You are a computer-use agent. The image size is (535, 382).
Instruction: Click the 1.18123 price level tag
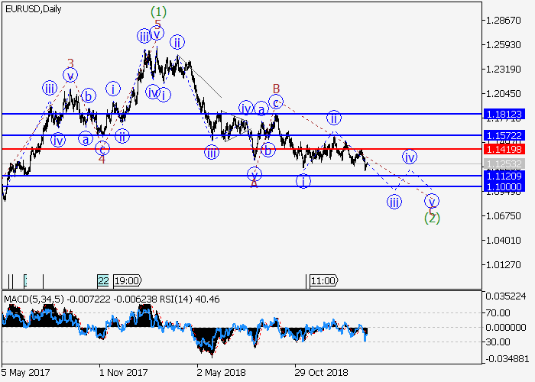(x=503, y=114)
